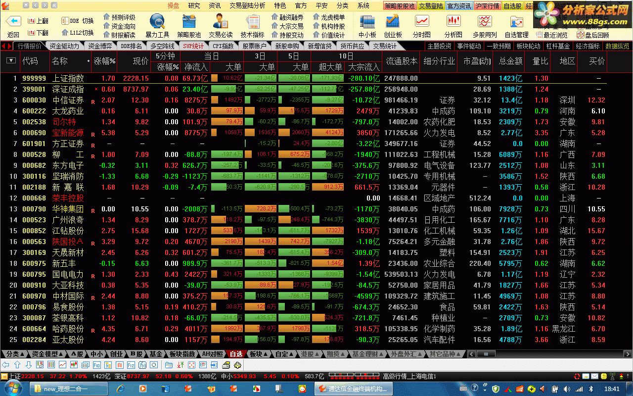
Task: Click the horizontal scrollbar right arrow
Action: 628,354
